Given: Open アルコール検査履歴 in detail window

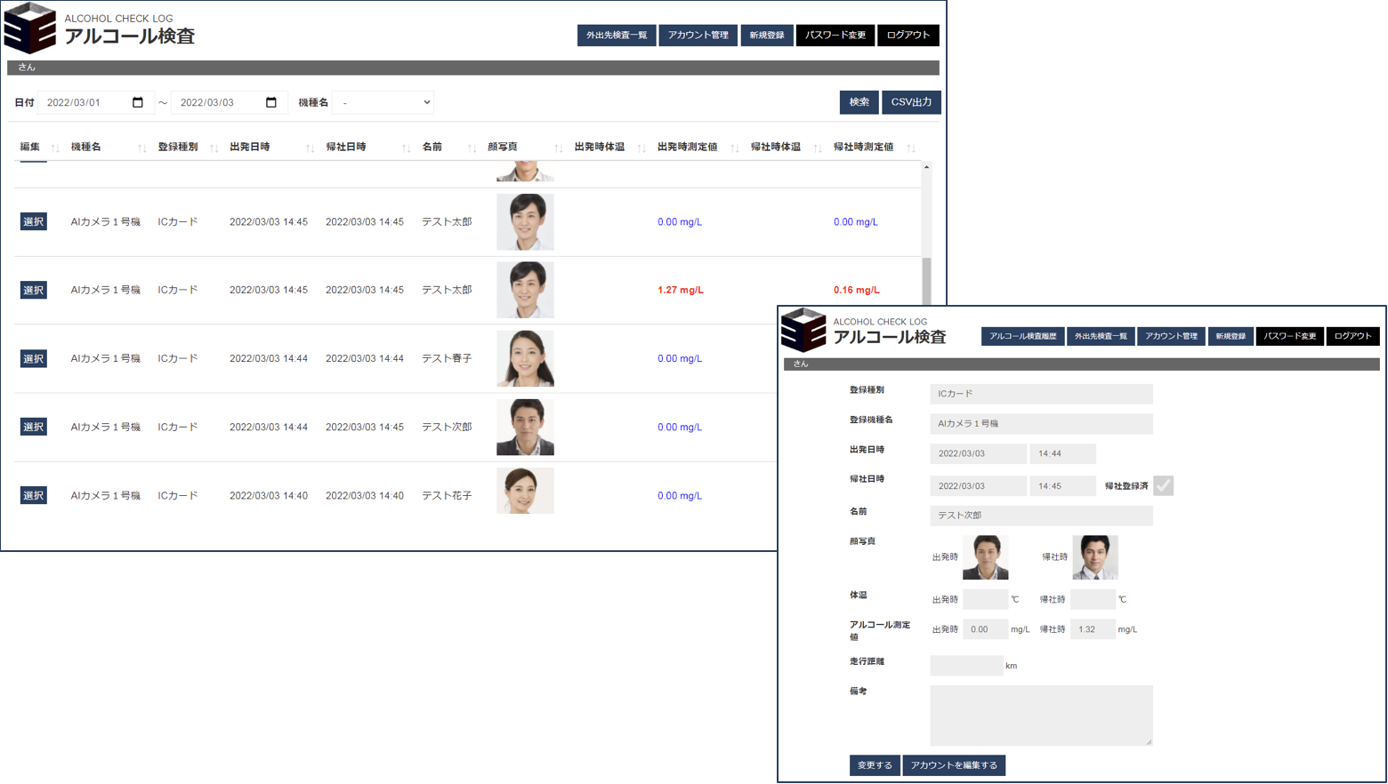Looking at the screenshot, I should coord(1022,336).
